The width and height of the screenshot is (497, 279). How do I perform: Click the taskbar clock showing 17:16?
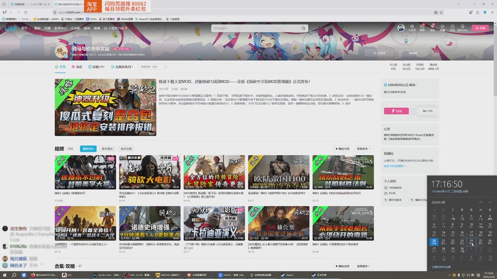(x=490, y=274)
